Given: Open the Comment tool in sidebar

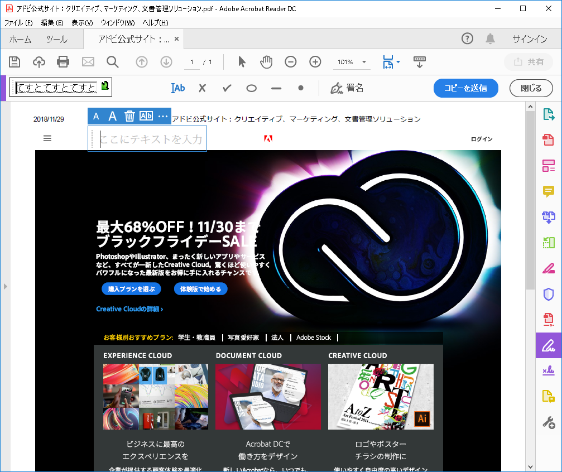Looking at the screenshot, I should pos(549,191).
